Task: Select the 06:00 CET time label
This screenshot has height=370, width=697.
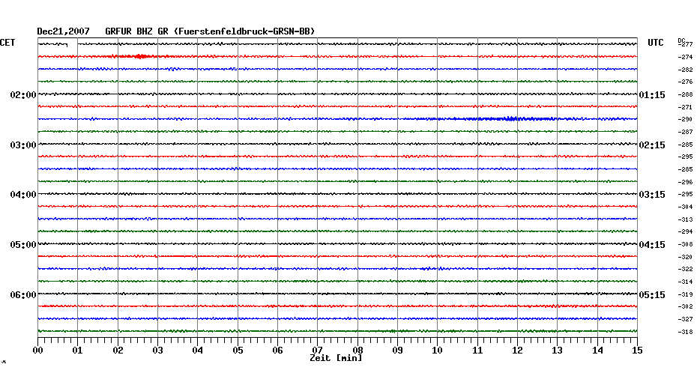Action: pyautogui.click(x=23, y=295)
